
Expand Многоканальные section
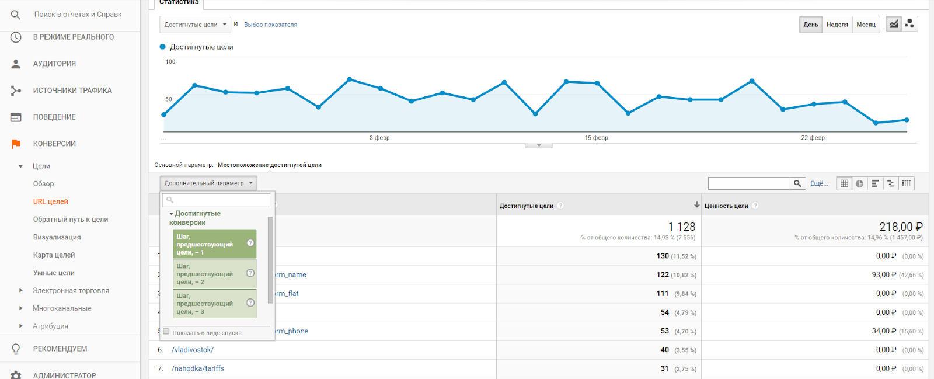(x=21, y=308)
